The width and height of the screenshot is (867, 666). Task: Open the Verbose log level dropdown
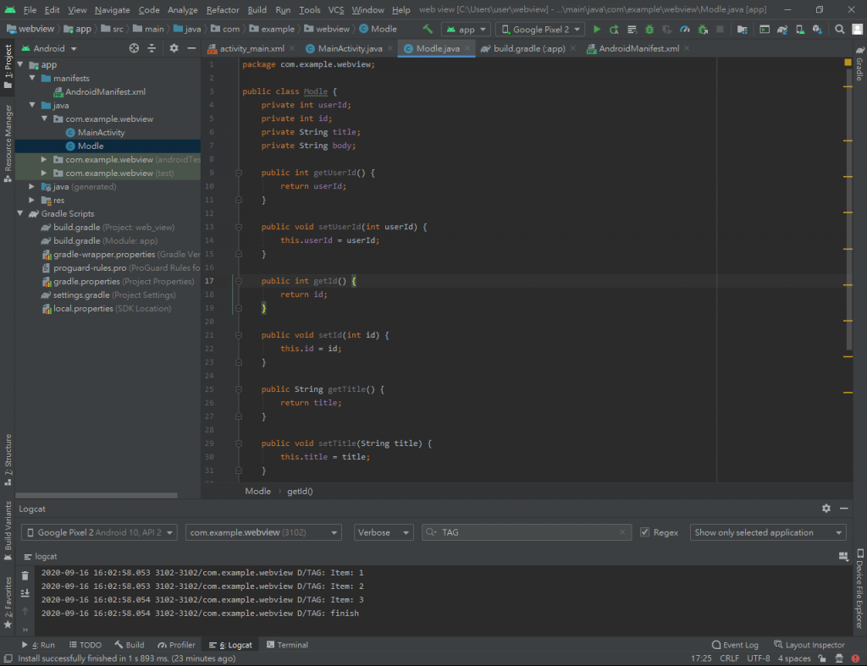(x=383, y=532)
